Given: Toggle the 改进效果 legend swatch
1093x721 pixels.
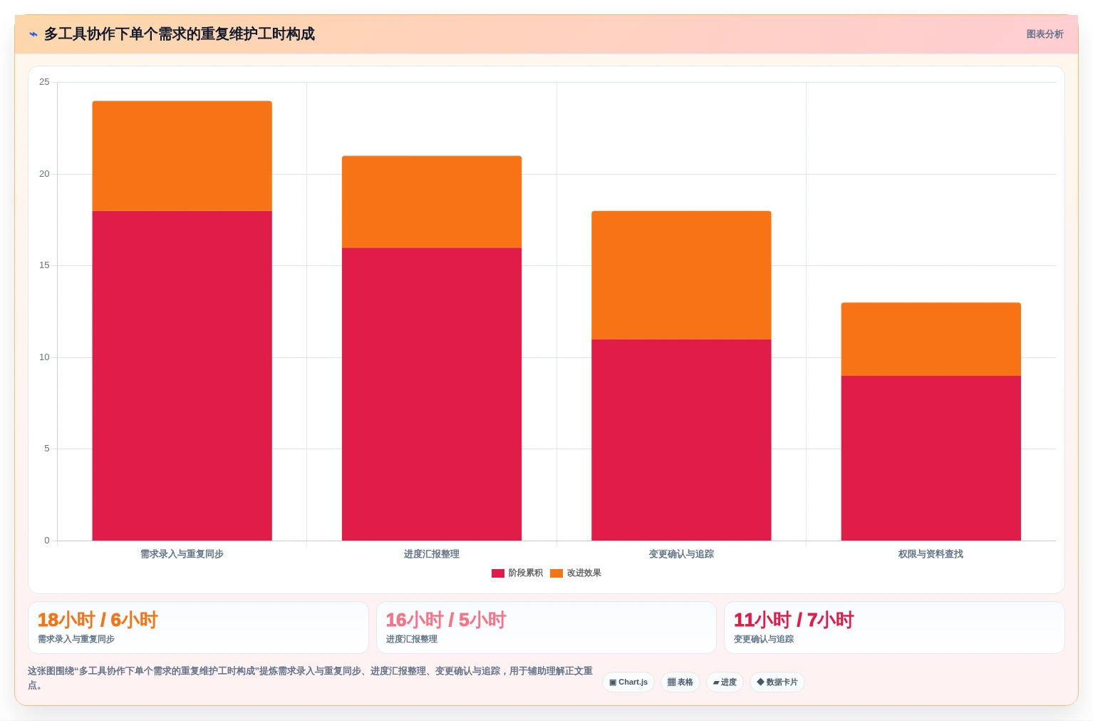Looking at the screenshot, I should [556, 573].
